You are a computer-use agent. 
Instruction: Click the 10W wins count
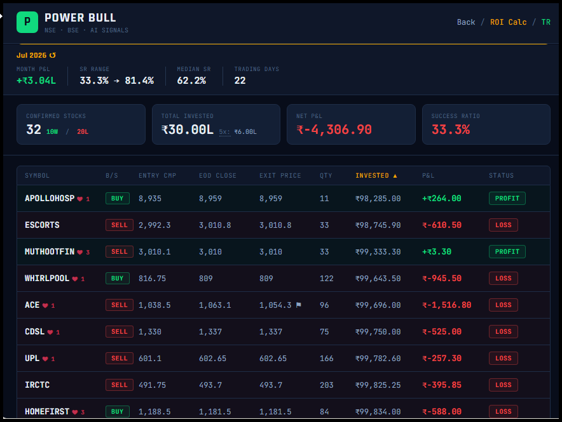pyautogui.click(x=52, y=132)
